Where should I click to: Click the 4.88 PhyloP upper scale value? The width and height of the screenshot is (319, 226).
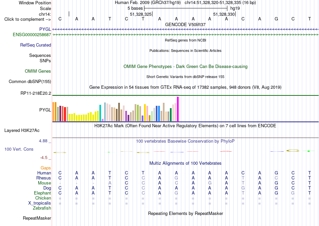pyautogui.click(x=43, y=141)
